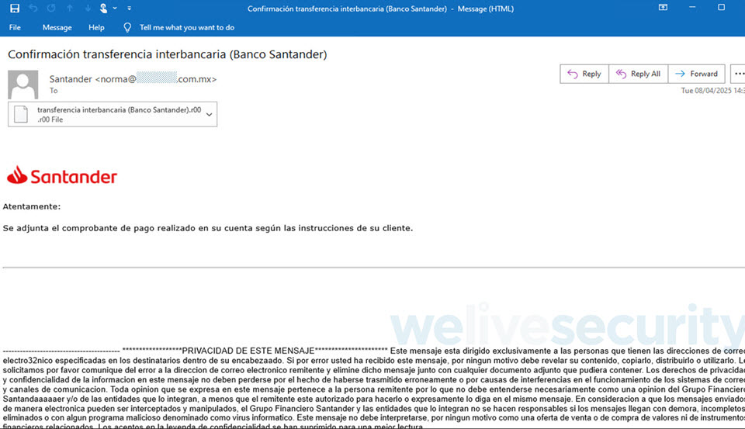Click the Redo arrow icon

(x=51, y=8)
